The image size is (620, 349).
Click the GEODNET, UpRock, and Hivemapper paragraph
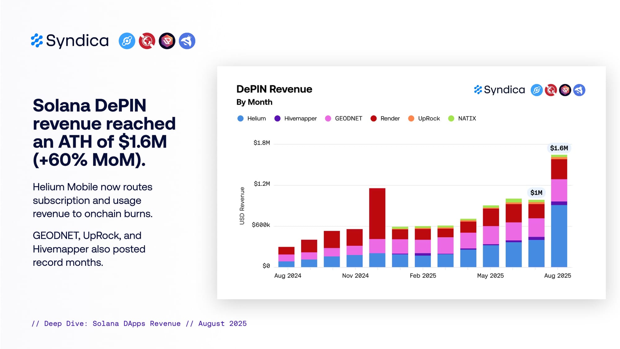(89, 249)
